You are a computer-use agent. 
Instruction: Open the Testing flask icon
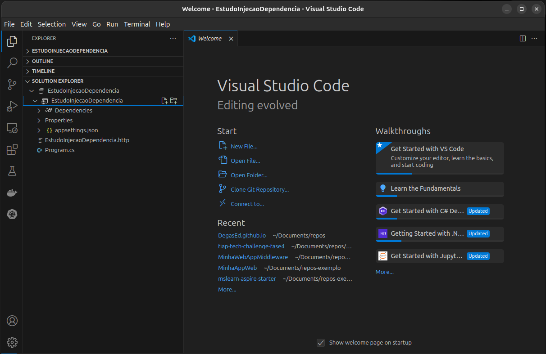pos(12,171)
